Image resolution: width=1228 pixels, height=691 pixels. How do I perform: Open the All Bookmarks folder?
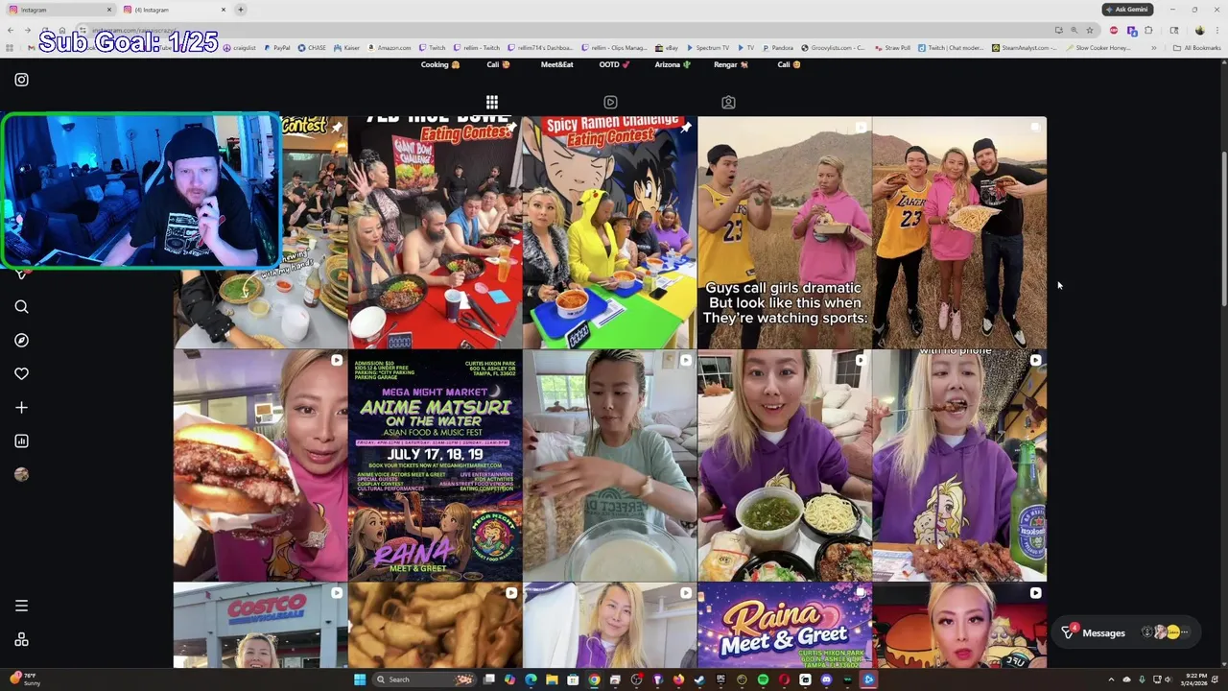[1196, 47]
